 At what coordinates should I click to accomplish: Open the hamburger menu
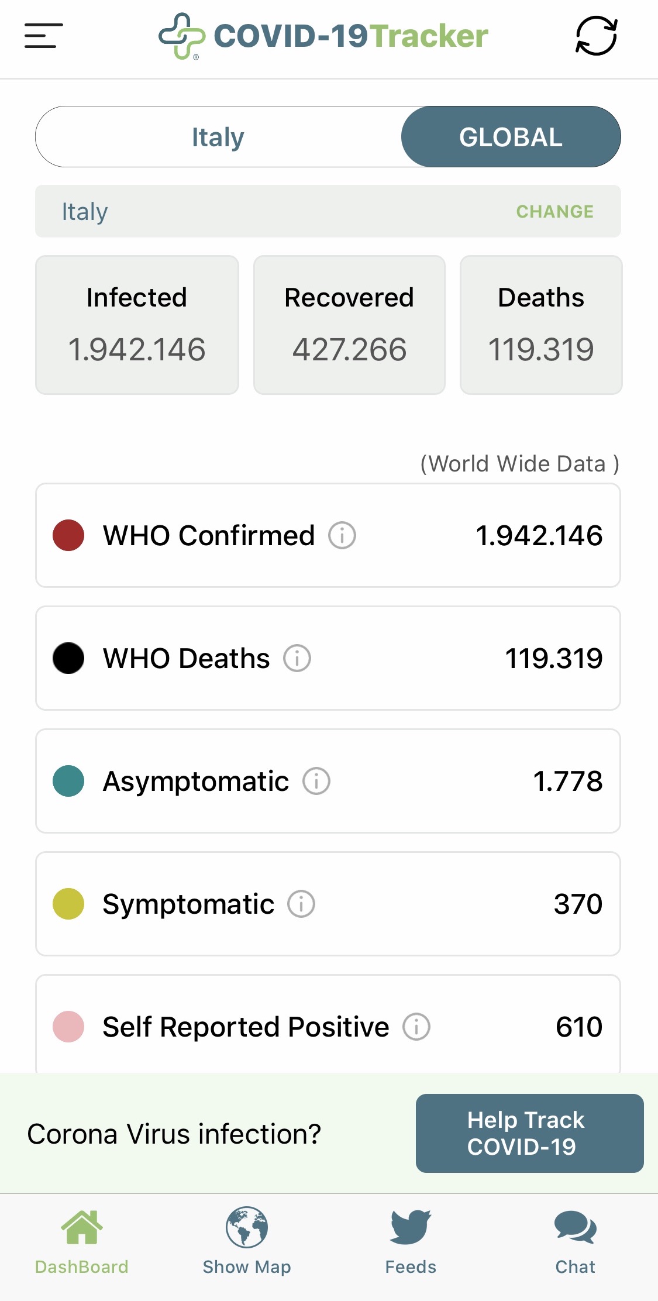43,36
